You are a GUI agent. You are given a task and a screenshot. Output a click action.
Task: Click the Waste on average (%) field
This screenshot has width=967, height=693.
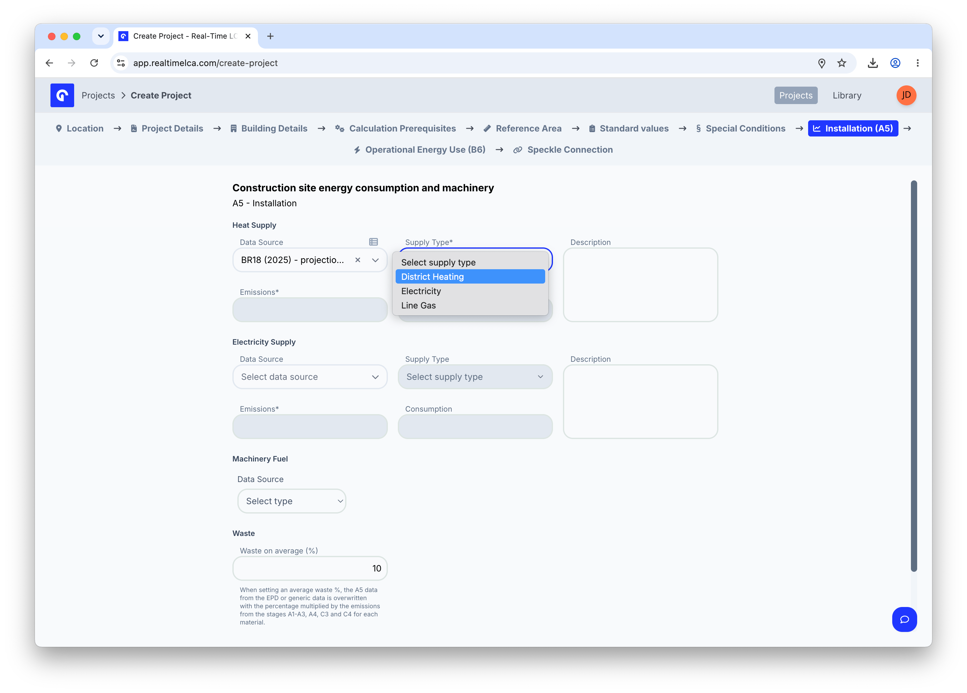click(310, 568)
